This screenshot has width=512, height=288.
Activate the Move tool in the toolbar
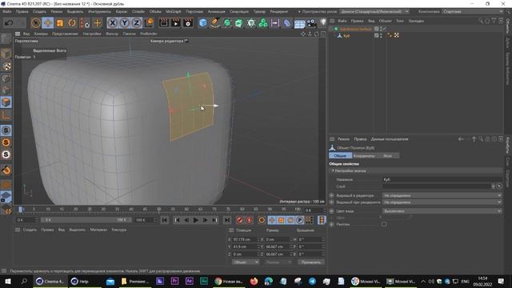(x=48, y=23)
